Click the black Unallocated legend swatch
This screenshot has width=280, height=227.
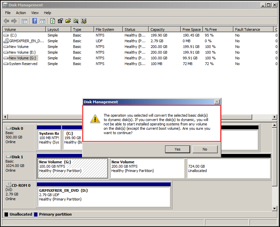pyautogui.click(x=6, y=214)
